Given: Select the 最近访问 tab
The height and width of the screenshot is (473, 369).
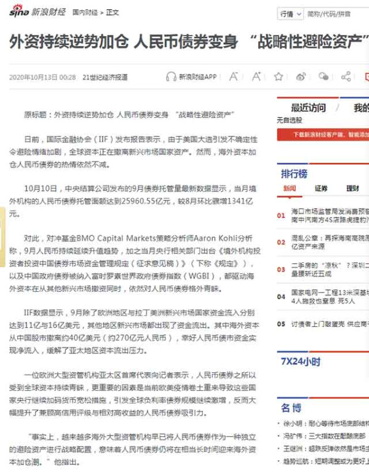Looking at the screenshot, I should [308, 107].
